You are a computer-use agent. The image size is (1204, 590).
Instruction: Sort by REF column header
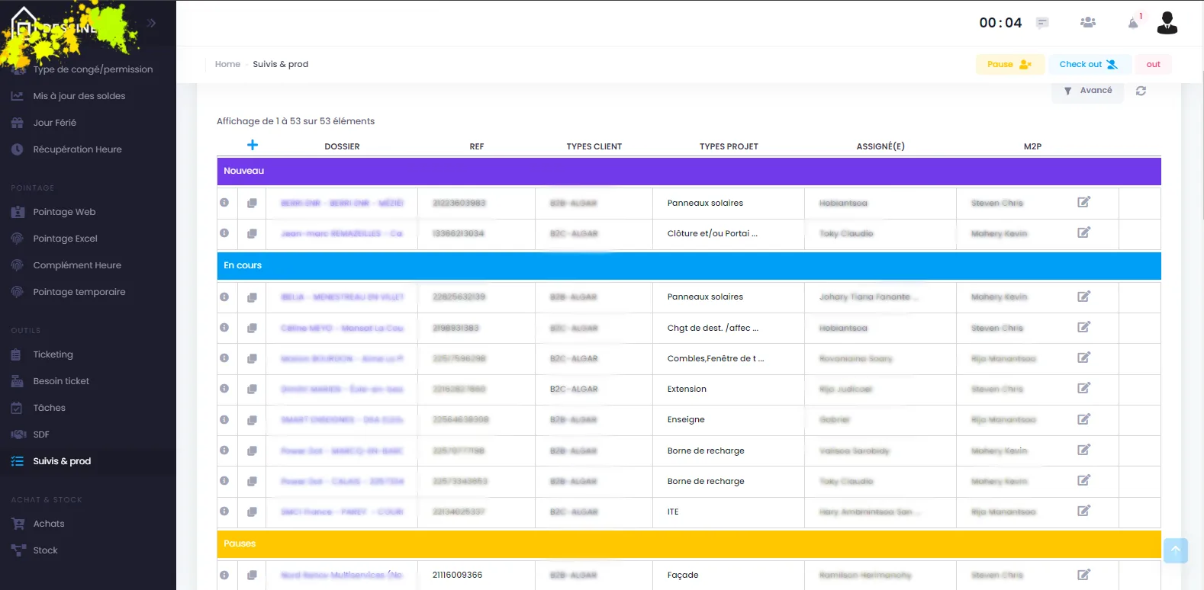(x=477, y=146)
